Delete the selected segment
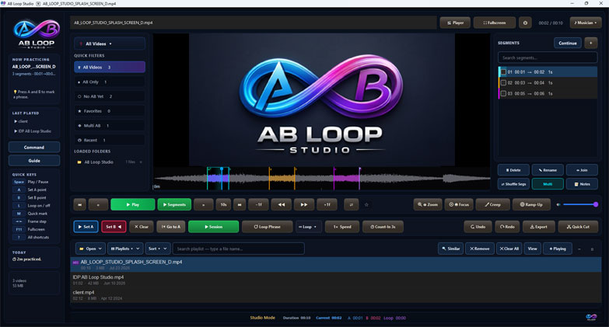This screenshot has width=609, height=327. click(513, 170)
